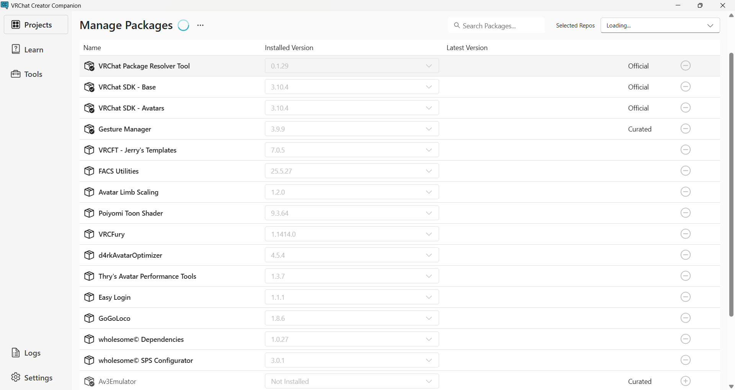Expand Gesture Manager version dropdown

click(352, 129)
